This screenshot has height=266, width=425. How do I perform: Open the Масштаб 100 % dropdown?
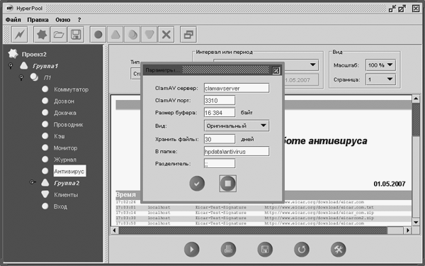pyautogui.click(x=380, y=65)
